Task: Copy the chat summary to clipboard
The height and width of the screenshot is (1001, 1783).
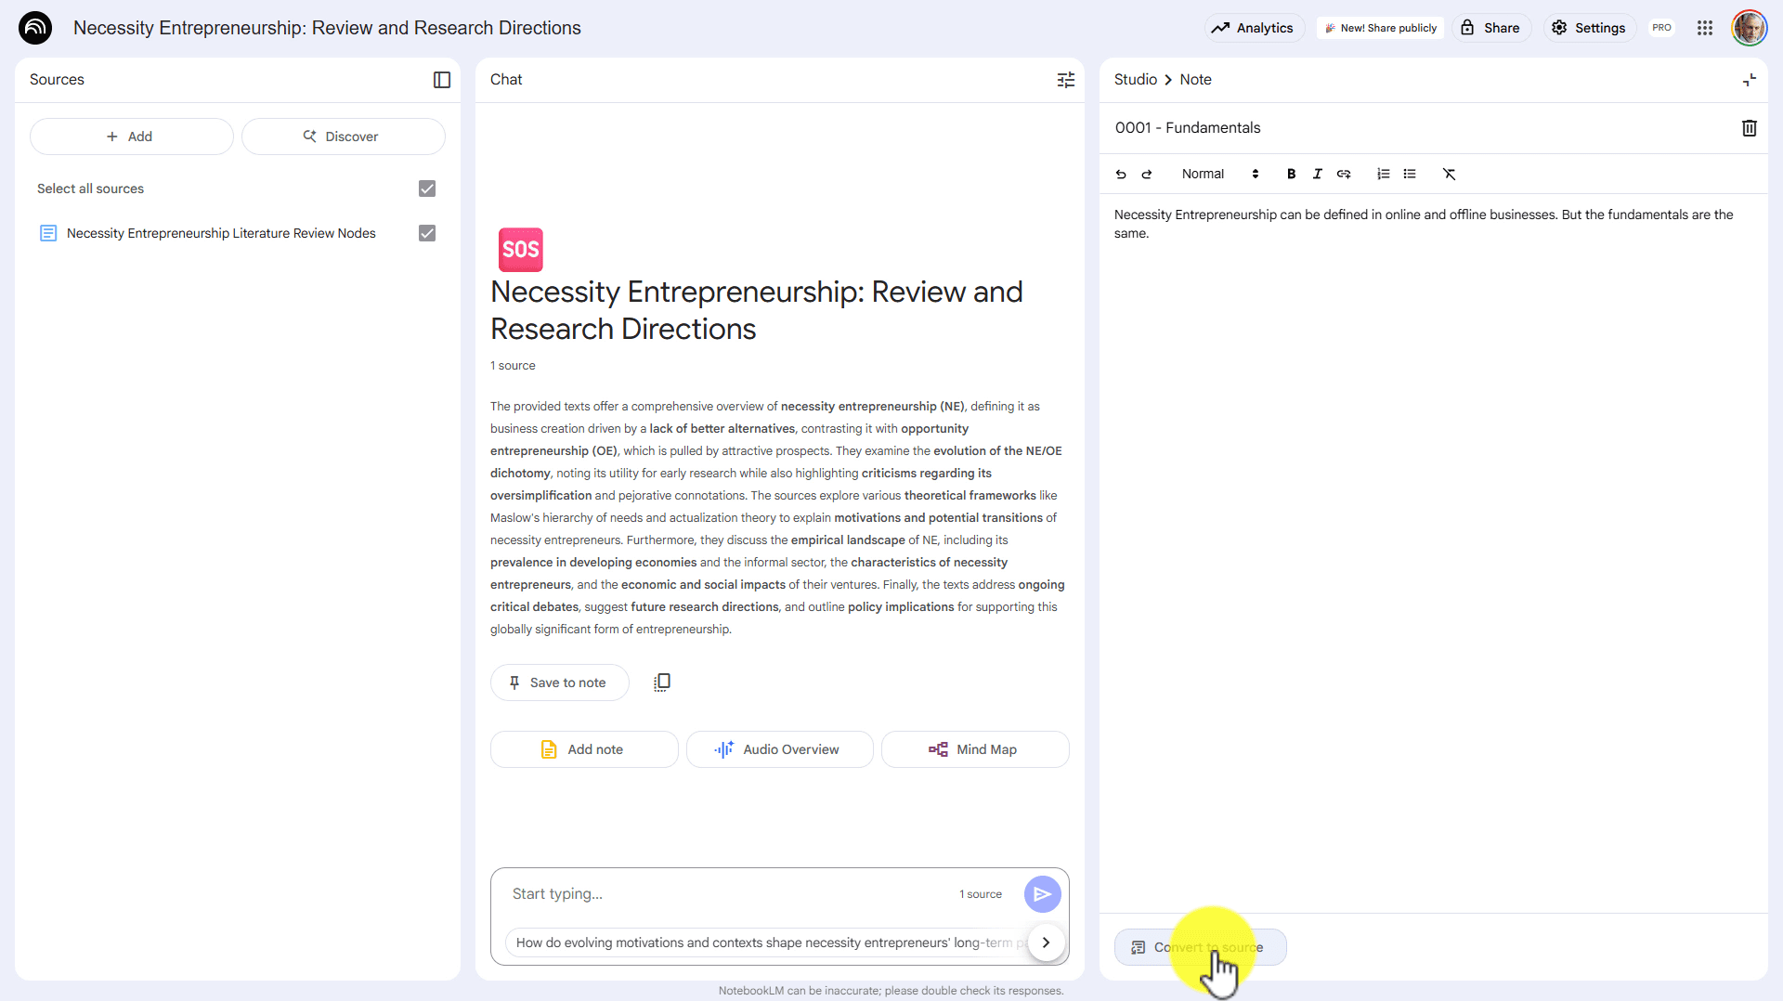Action: point(661,682)
